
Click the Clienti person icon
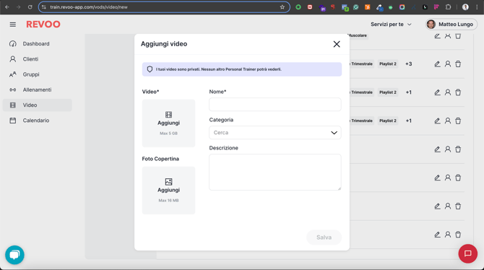tap(13, 59)
